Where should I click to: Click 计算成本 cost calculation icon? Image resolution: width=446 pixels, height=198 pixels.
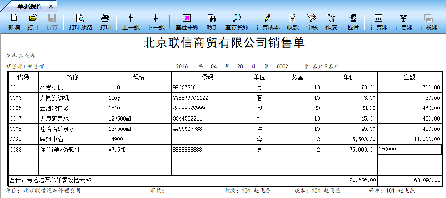point(268,22)
